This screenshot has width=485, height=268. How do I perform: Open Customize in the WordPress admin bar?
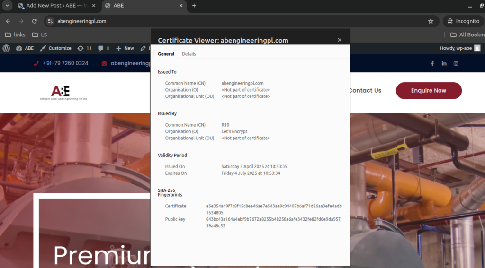tap(56, 48)
